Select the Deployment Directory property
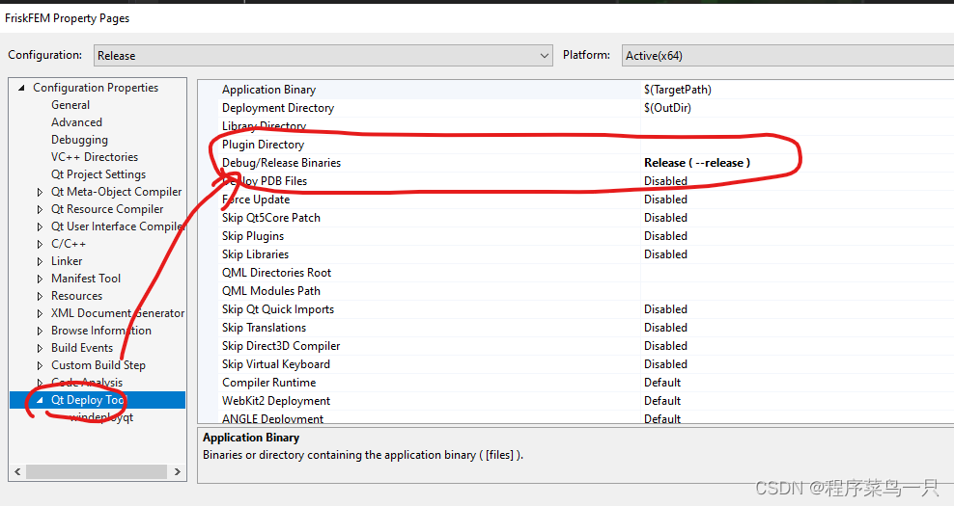This screenshot has height=506, width=954. pyautogui.click(x=278, y=108)
